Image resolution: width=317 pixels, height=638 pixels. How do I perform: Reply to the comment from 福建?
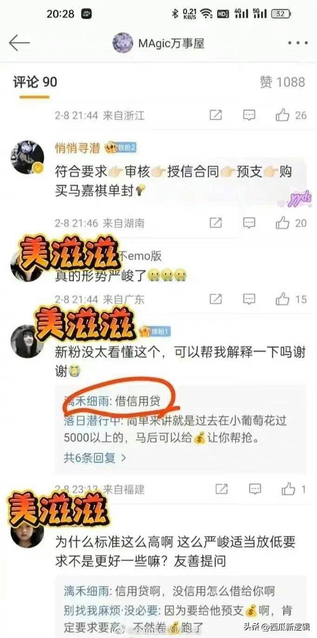pos(255,489)
